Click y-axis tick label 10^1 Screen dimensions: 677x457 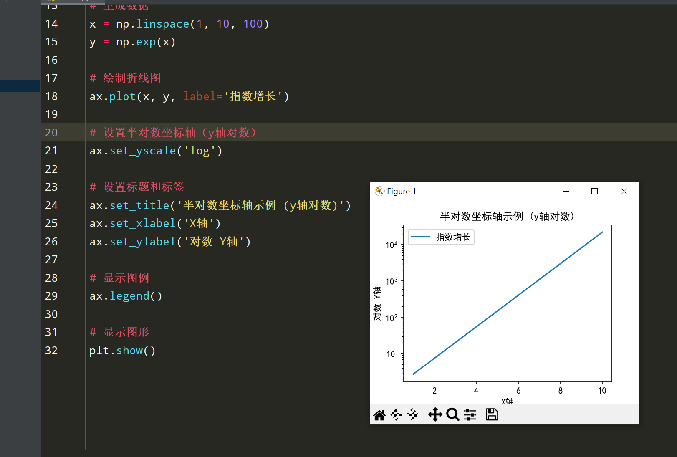[392, 354]
